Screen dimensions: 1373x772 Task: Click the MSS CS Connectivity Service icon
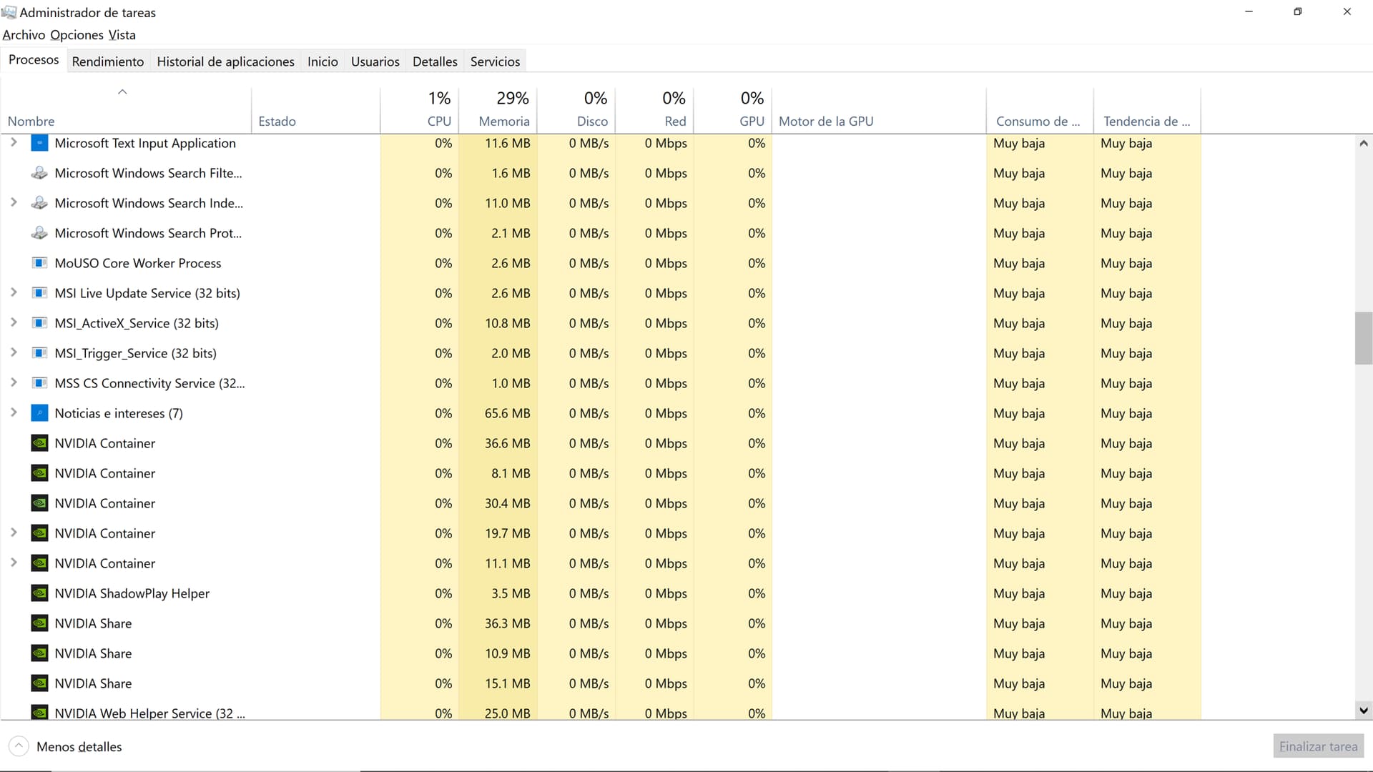(40, 383)
